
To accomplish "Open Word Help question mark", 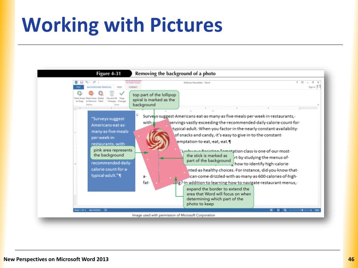I will pyautogui.click(x=297, y=82).
